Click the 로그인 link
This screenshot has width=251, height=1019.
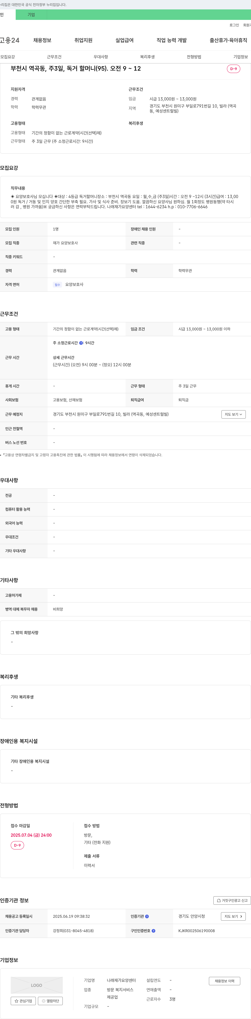pos(234,25)
